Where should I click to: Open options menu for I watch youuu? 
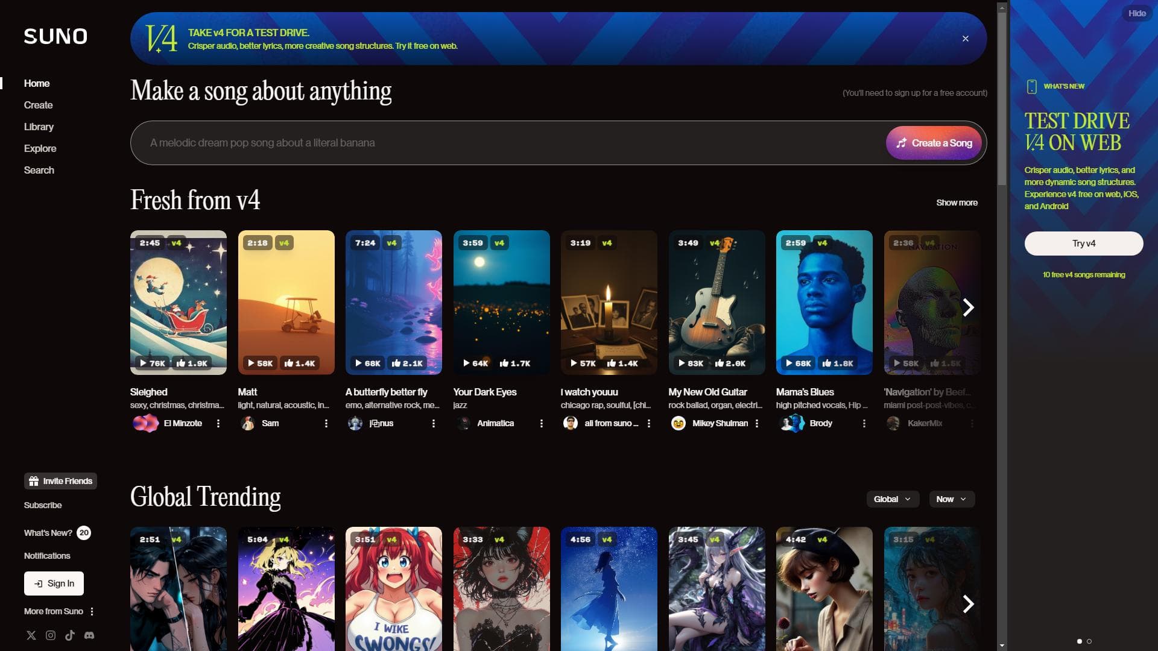click(649, 424)
